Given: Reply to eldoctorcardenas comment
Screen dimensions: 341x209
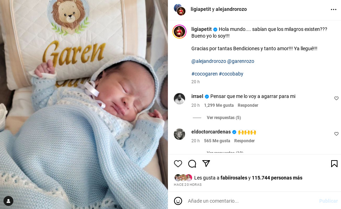Looking at the screenshot, I should pyautogui.click(x=244, y=141).
